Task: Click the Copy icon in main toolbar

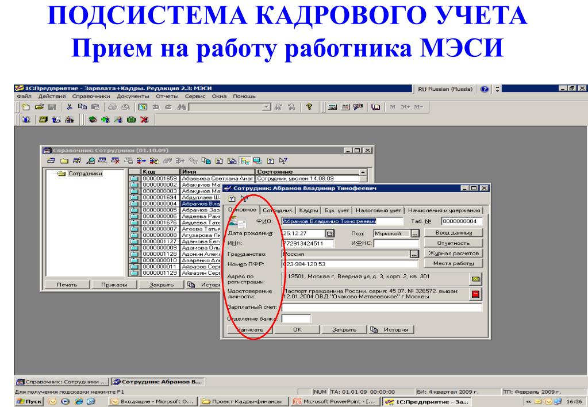Action: click(82, 107)
